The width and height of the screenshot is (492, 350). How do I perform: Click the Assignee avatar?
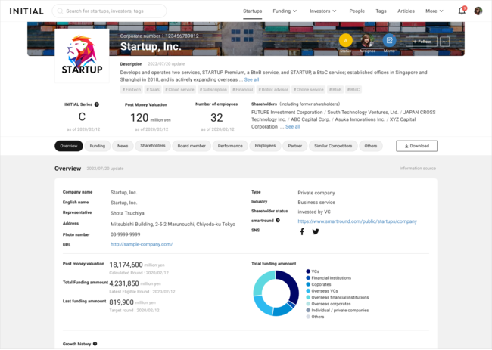368,40
